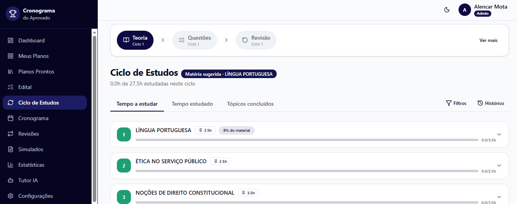This screenshot has width=517, height=204.
Task: Click the Configurações gear icon
Action: pyautogui.click(x=11, y=196)
